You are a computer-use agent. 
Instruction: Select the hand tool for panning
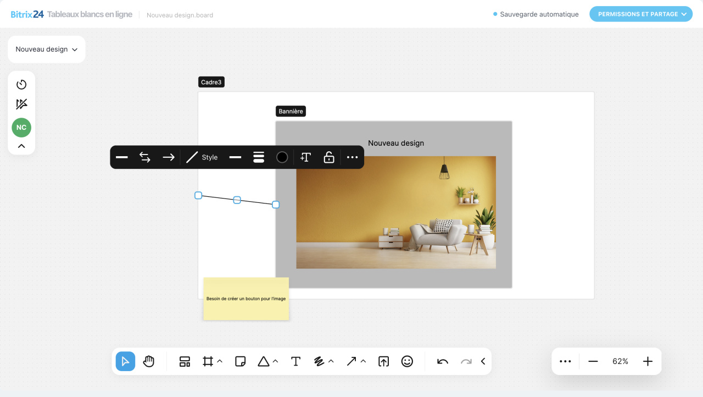(x=148, y=361)
